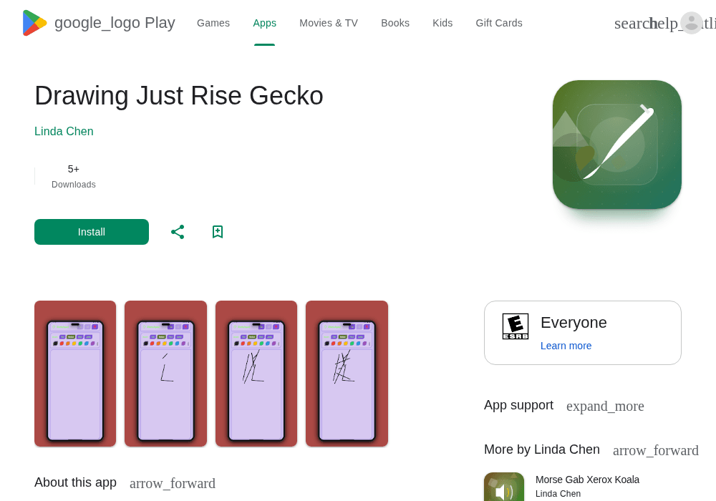Click the Google Play logo icon
The width and height of the screenshot is (716, 501).
click(34, 23)
